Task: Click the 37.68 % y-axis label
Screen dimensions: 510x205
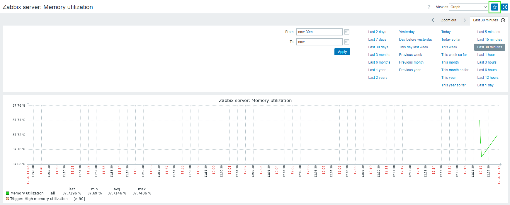Action: point(19,164)
